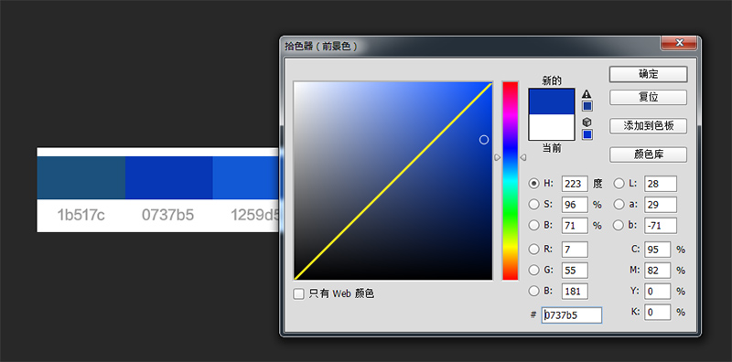This screenshot has width=732, height=362.
Task: Click the right hue slider arrow
Action: pyautogui.click(x=522, y=157)
